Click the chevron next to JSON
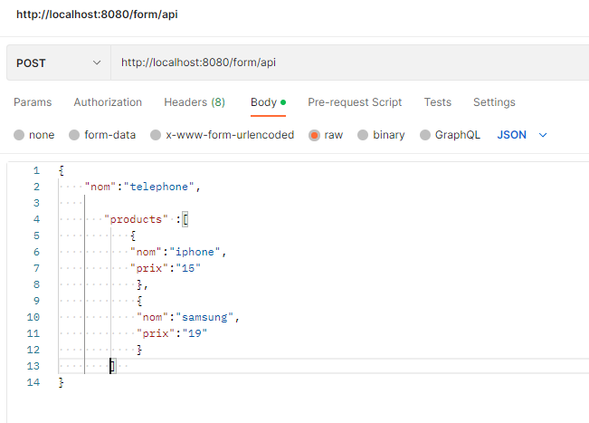 click(x=543, y=135)
